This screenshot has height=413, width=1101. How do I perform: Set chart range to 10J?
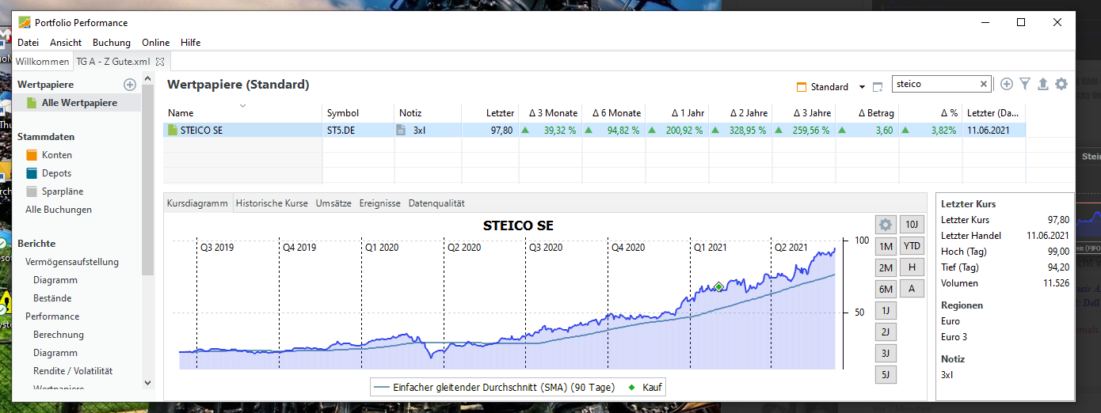point(912,225)
